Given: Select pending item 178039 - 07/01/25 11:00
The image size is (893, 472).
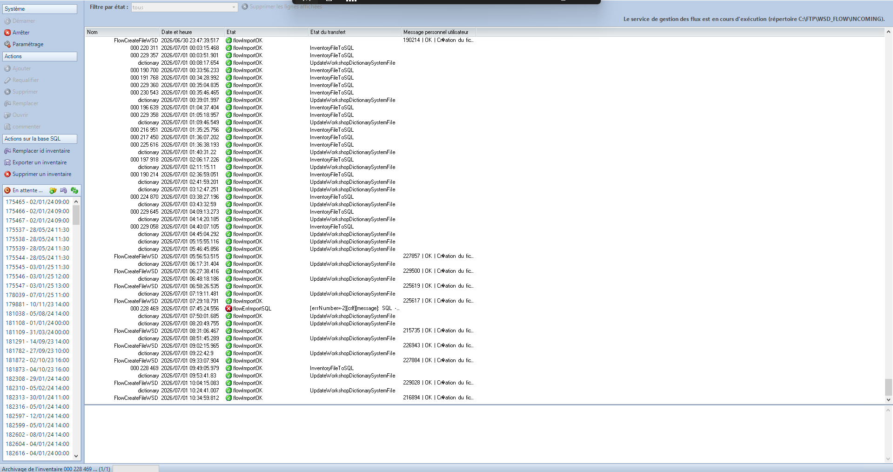Looking at the screenshot, I should (x=38, y=295).
